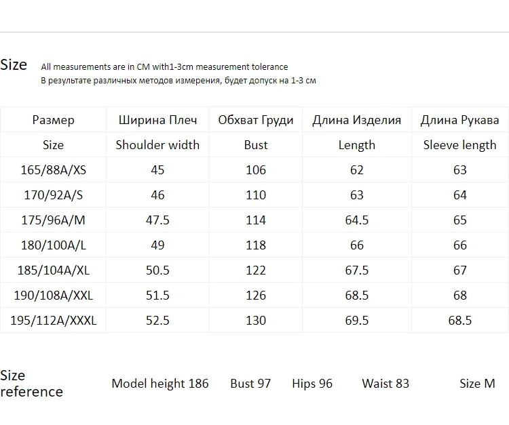
Task: Click the bust value 106 cell
Action: (x=256, y=170)
